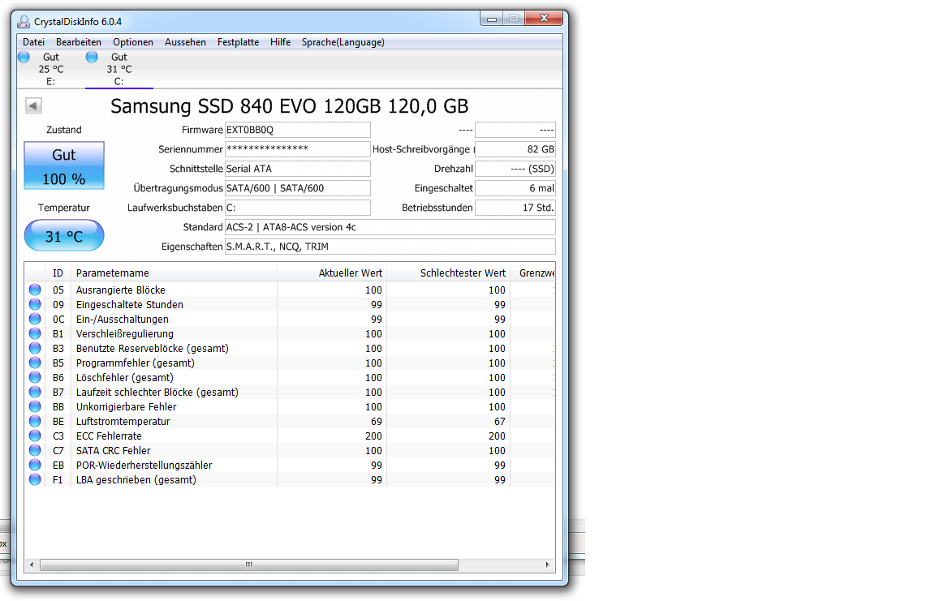Click status orb for Ausrangierte Blöcke
The image size is (935, 601).
[35, 290]
